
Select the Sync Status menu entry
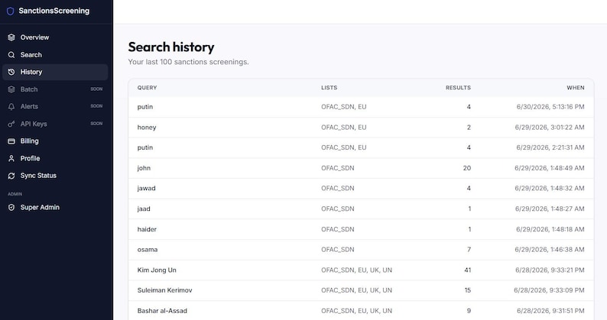[55, 176]
